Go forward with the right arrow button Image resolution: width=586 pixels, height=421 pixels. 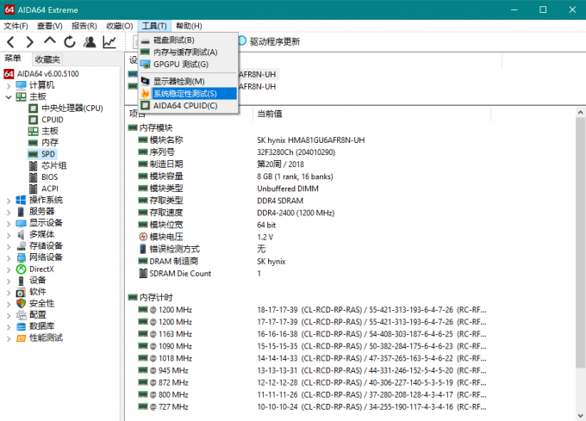pyautogui.click(x=30, y=42)
